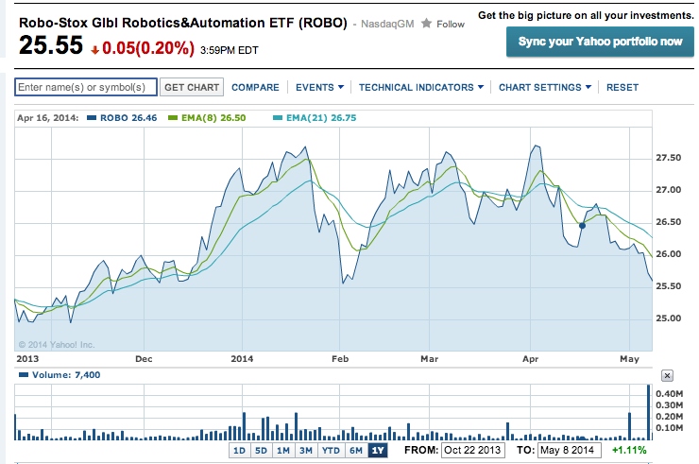
Task: Click the EMA(8) 26.50 legend label
Action: click(213, 118)
